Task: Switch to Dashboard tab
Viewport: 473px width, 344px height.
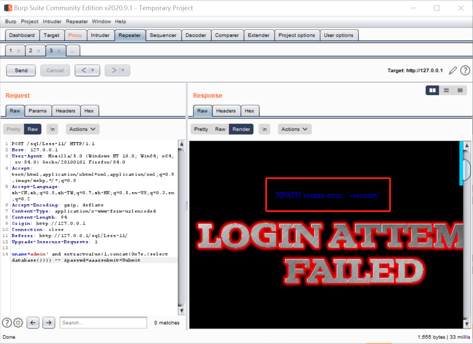Action: pyautogui.click(x=22, y=35)
